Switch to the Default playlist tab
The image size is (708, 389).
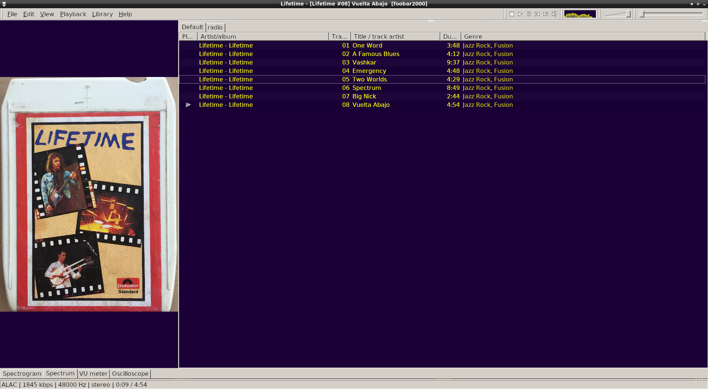coord(192,27)
